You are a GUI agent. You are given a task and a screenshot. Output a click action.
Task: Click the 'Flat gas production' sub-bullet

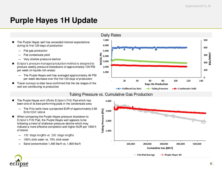(x=35, y=51)
